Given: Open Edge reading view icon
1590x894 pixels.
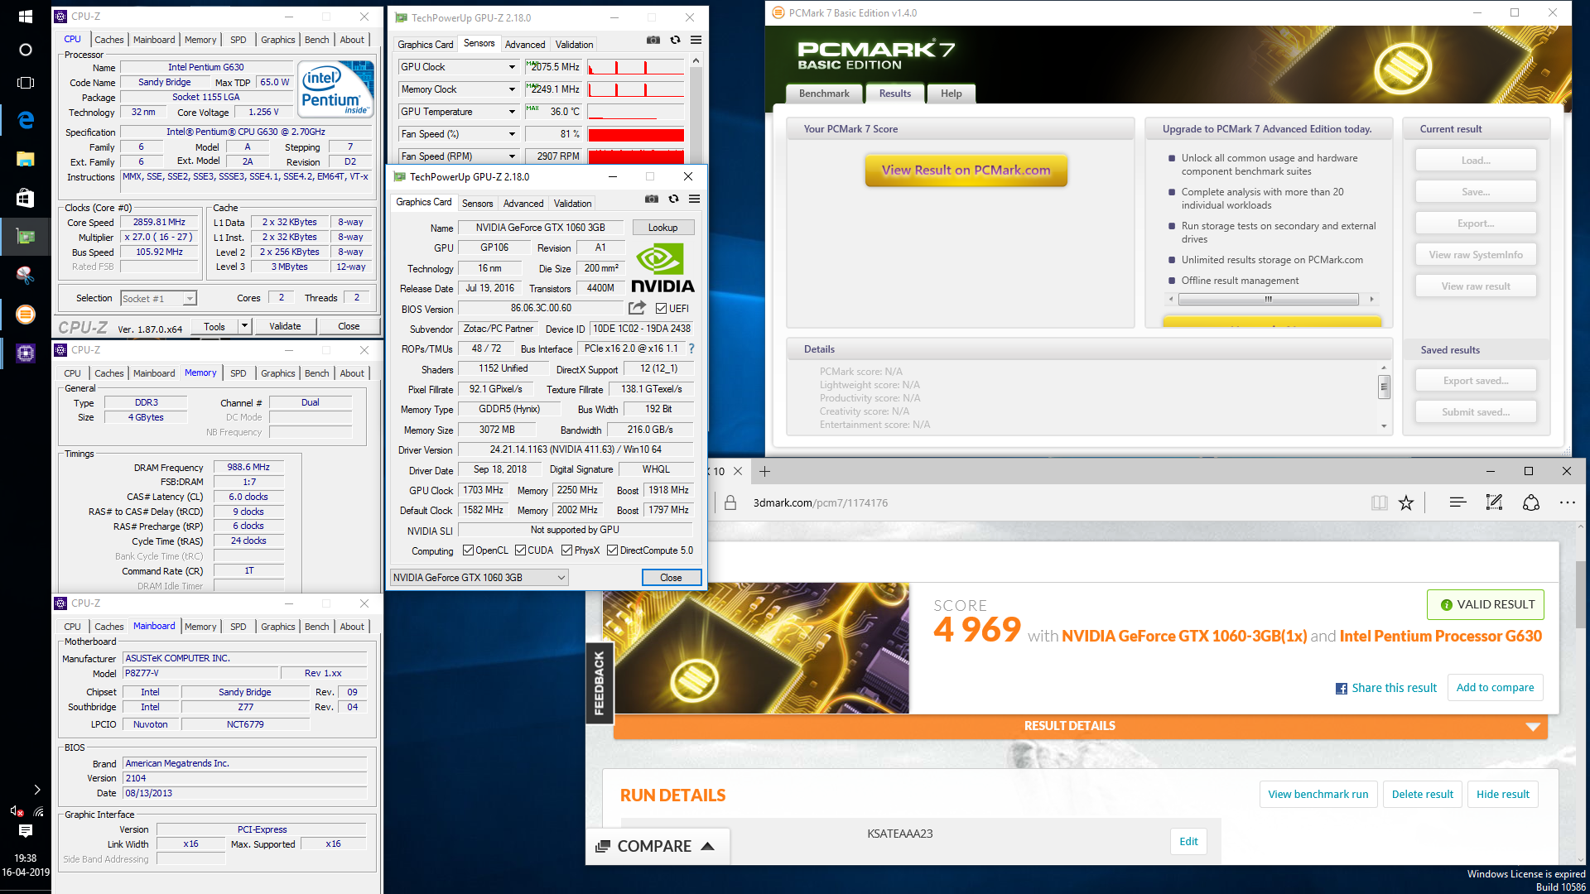Looking at the screenshot, I should (1379, 502).
